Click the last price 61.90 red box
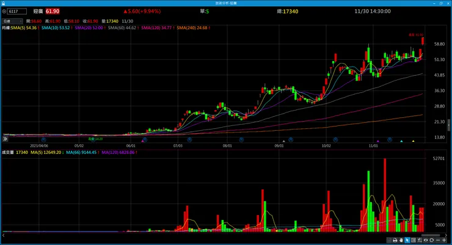The width and height of the screenshot is (452, 245). pos(53,11)
